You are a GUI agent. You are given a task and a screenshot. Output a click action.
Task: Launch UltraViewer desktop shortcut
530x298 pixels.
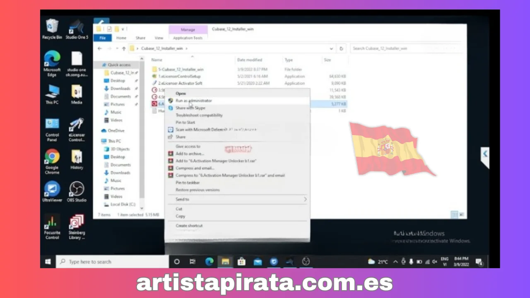(52, 192)
